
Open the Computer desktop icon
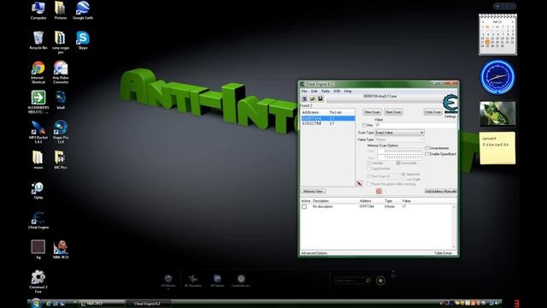tap(38, 11)
